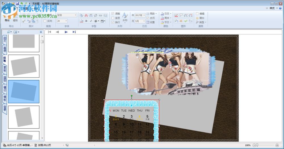Switch to the 背景 side tab

pyautogui.click(x=5, y=108)
